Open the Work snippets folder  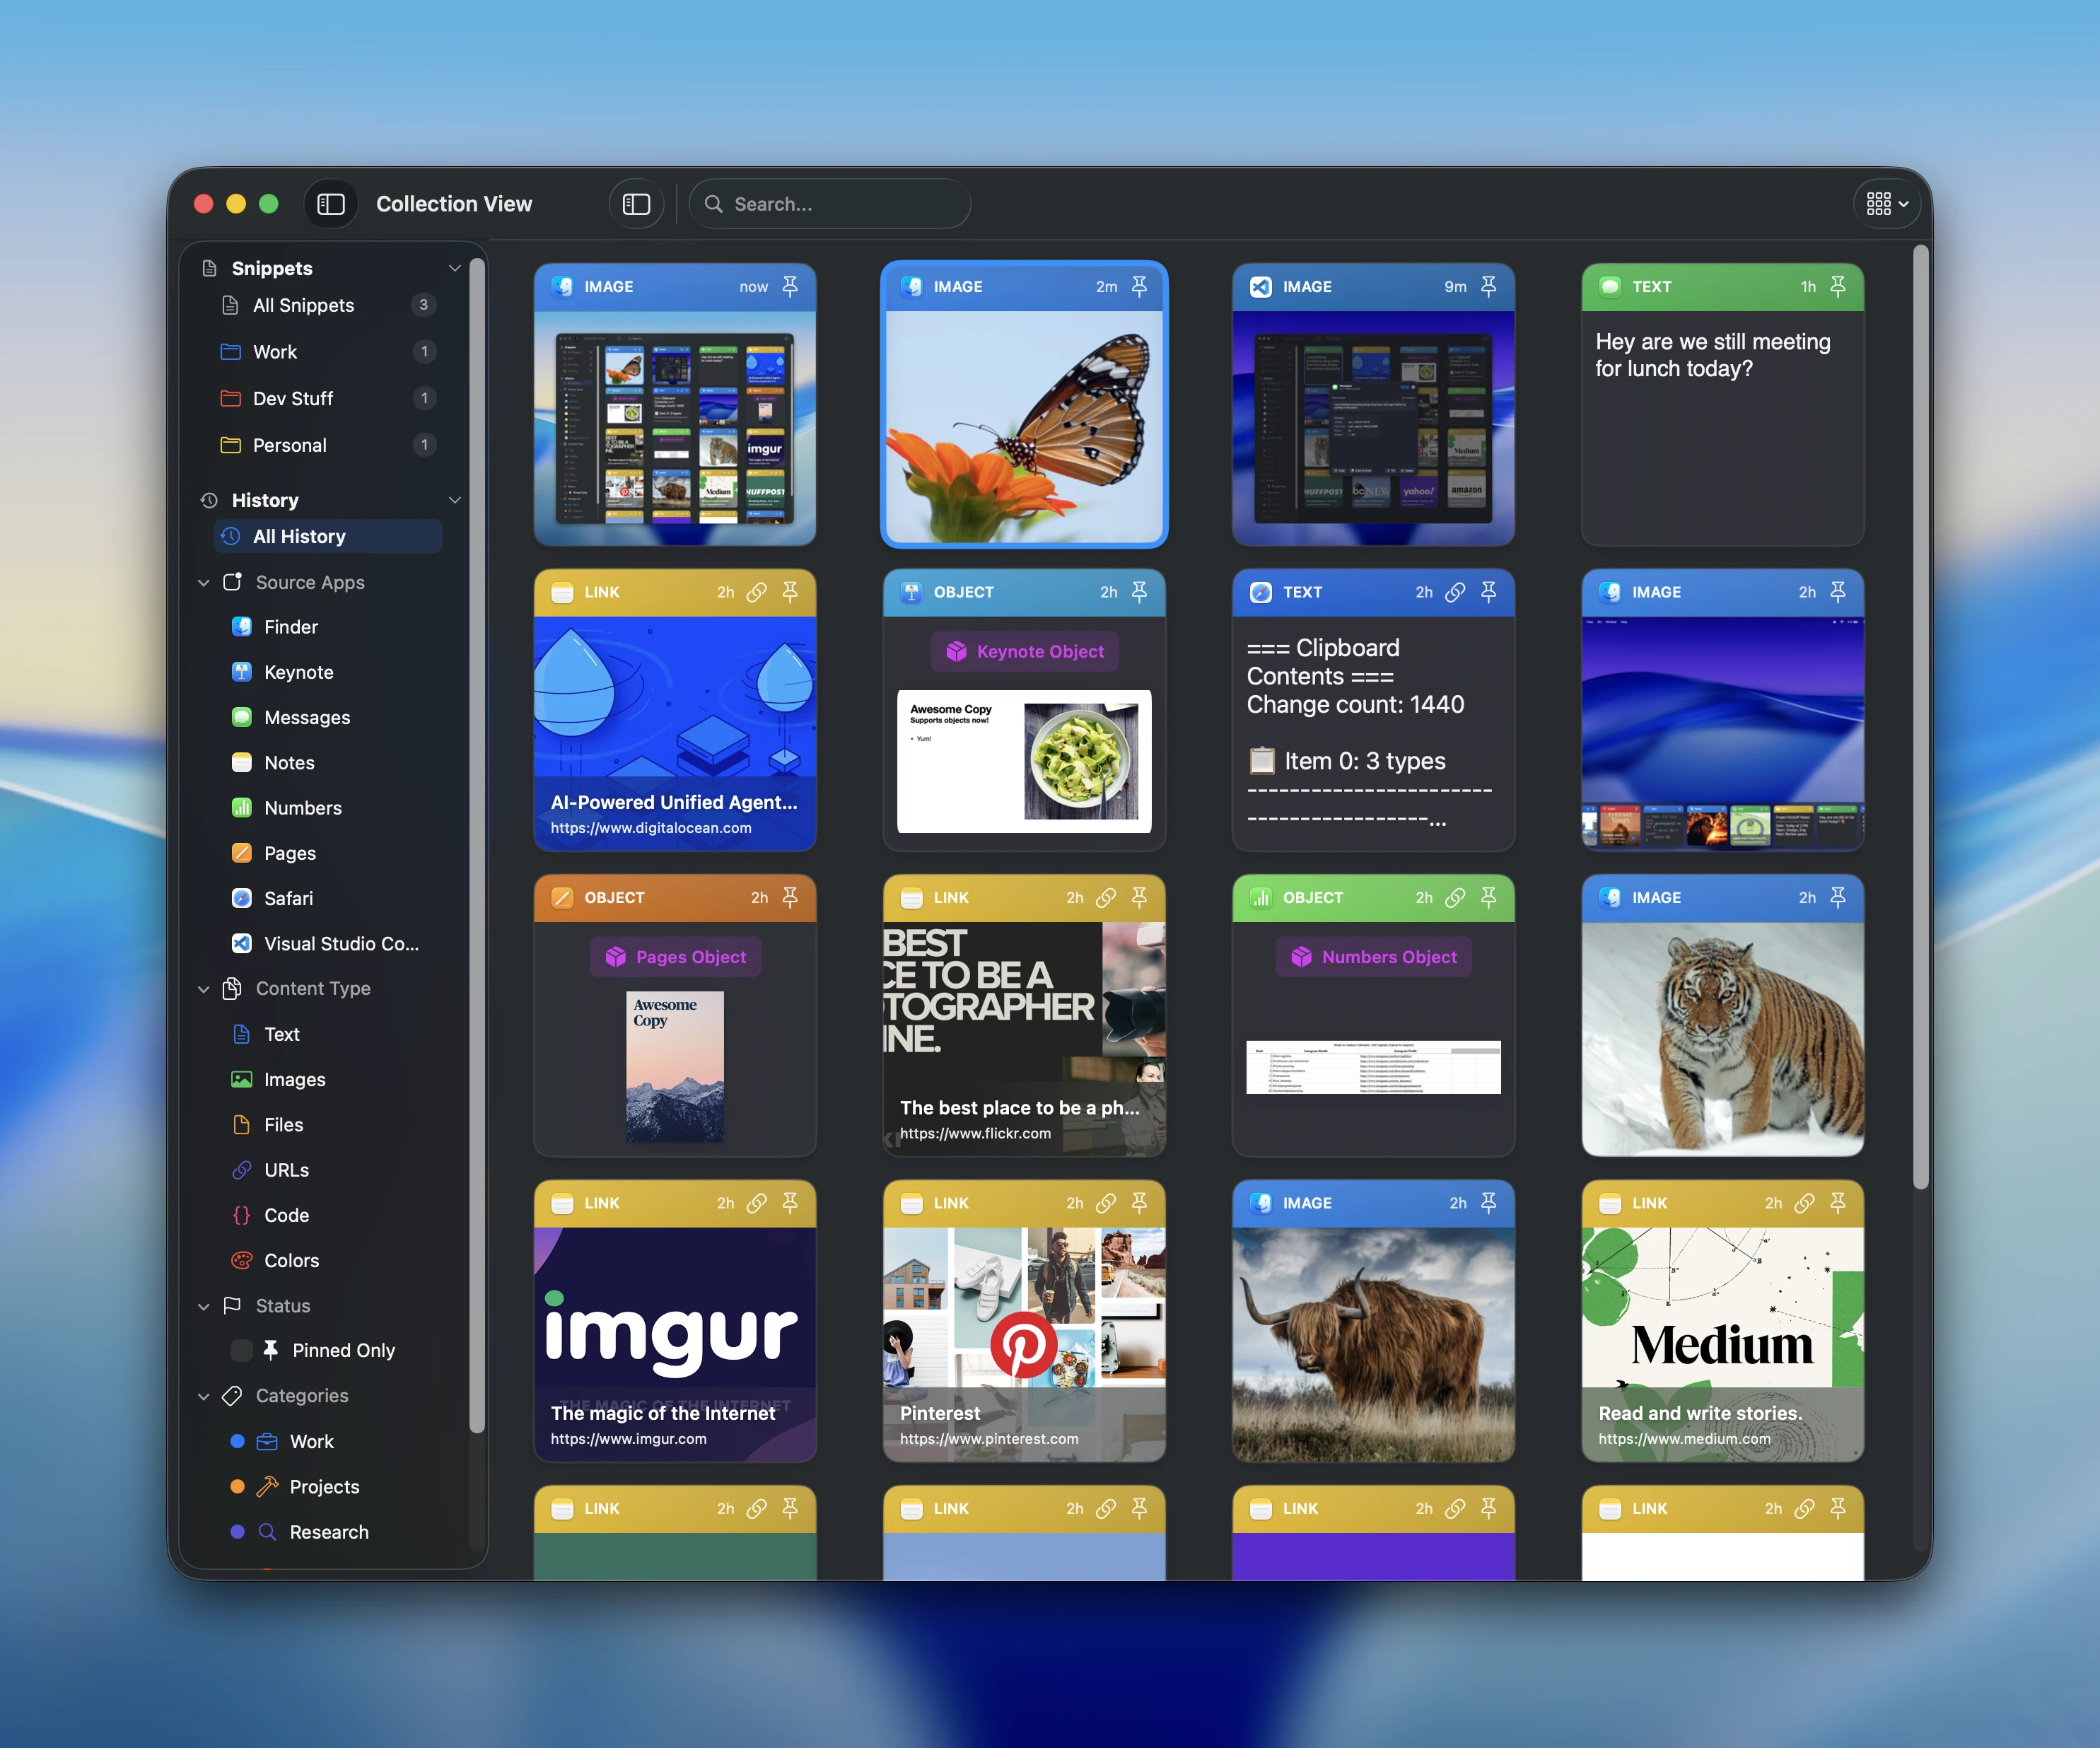pyautogui.click(x=328, y=352)
